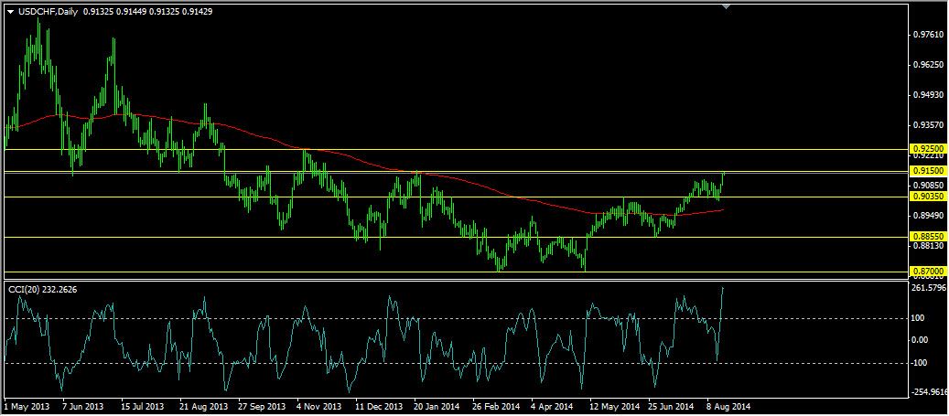
Task: Click the 1 May 2013 date label
Action: pyautogui.click(x=25, y=406)
